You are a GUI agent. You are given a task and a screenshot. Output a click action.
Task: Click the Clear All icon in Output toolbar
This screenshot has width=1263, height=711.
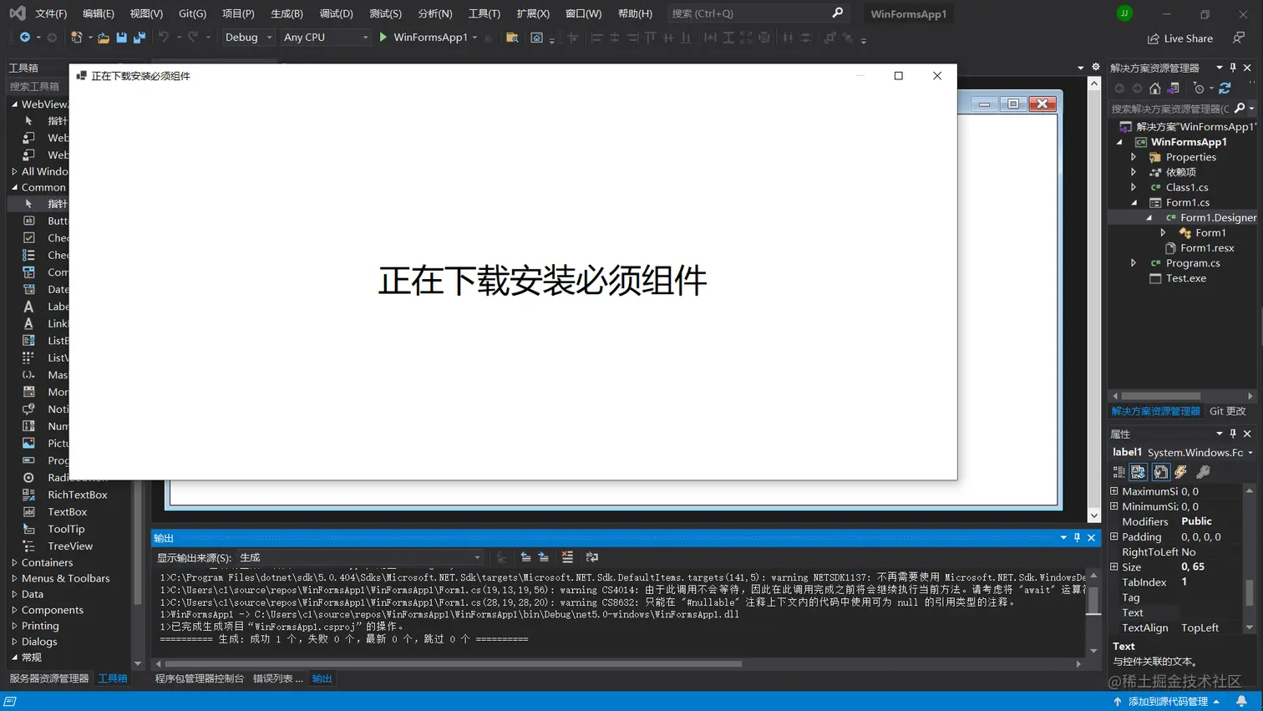(567, 557)
